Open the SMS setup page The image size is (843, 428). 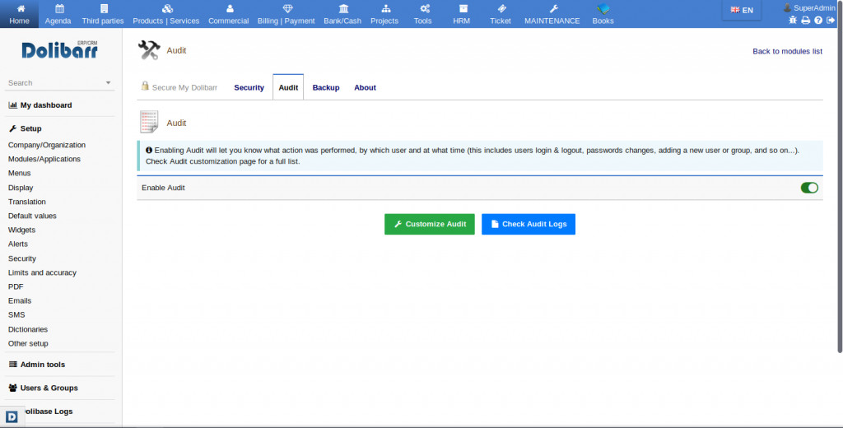coord(16,314)
